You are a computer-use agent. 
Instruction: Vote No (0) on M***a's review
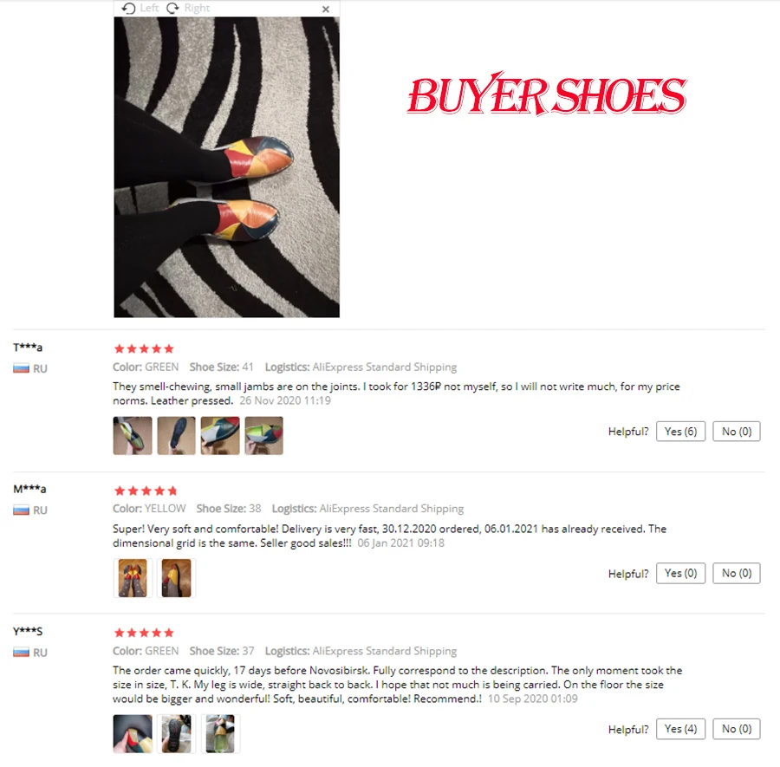[736, 573]
